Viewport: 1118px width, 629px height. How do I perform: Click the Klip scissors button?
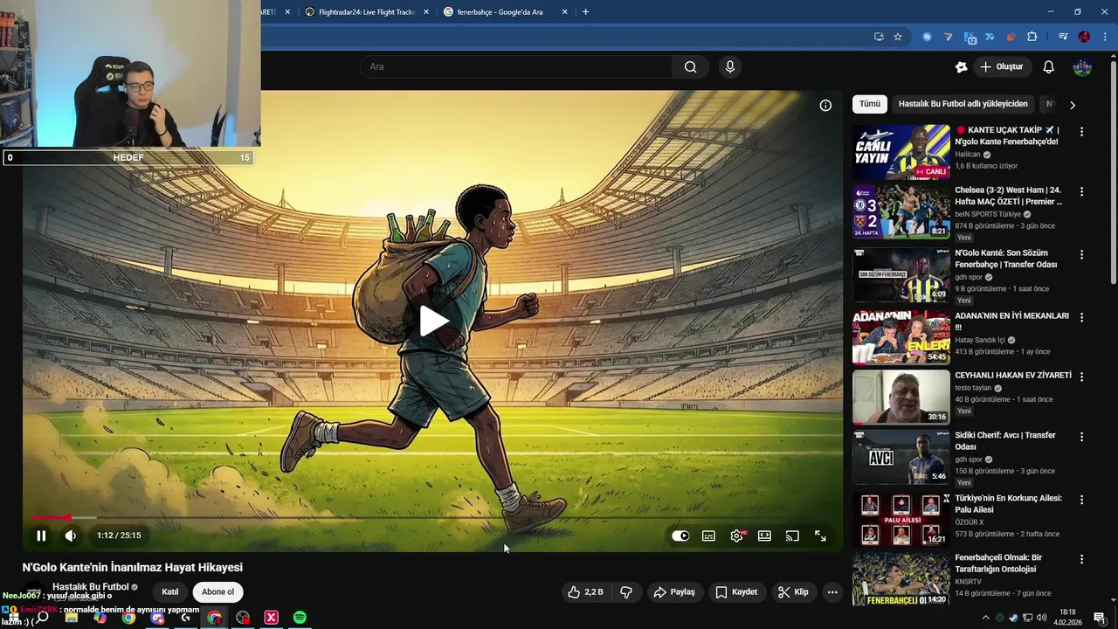click(793, 592)
